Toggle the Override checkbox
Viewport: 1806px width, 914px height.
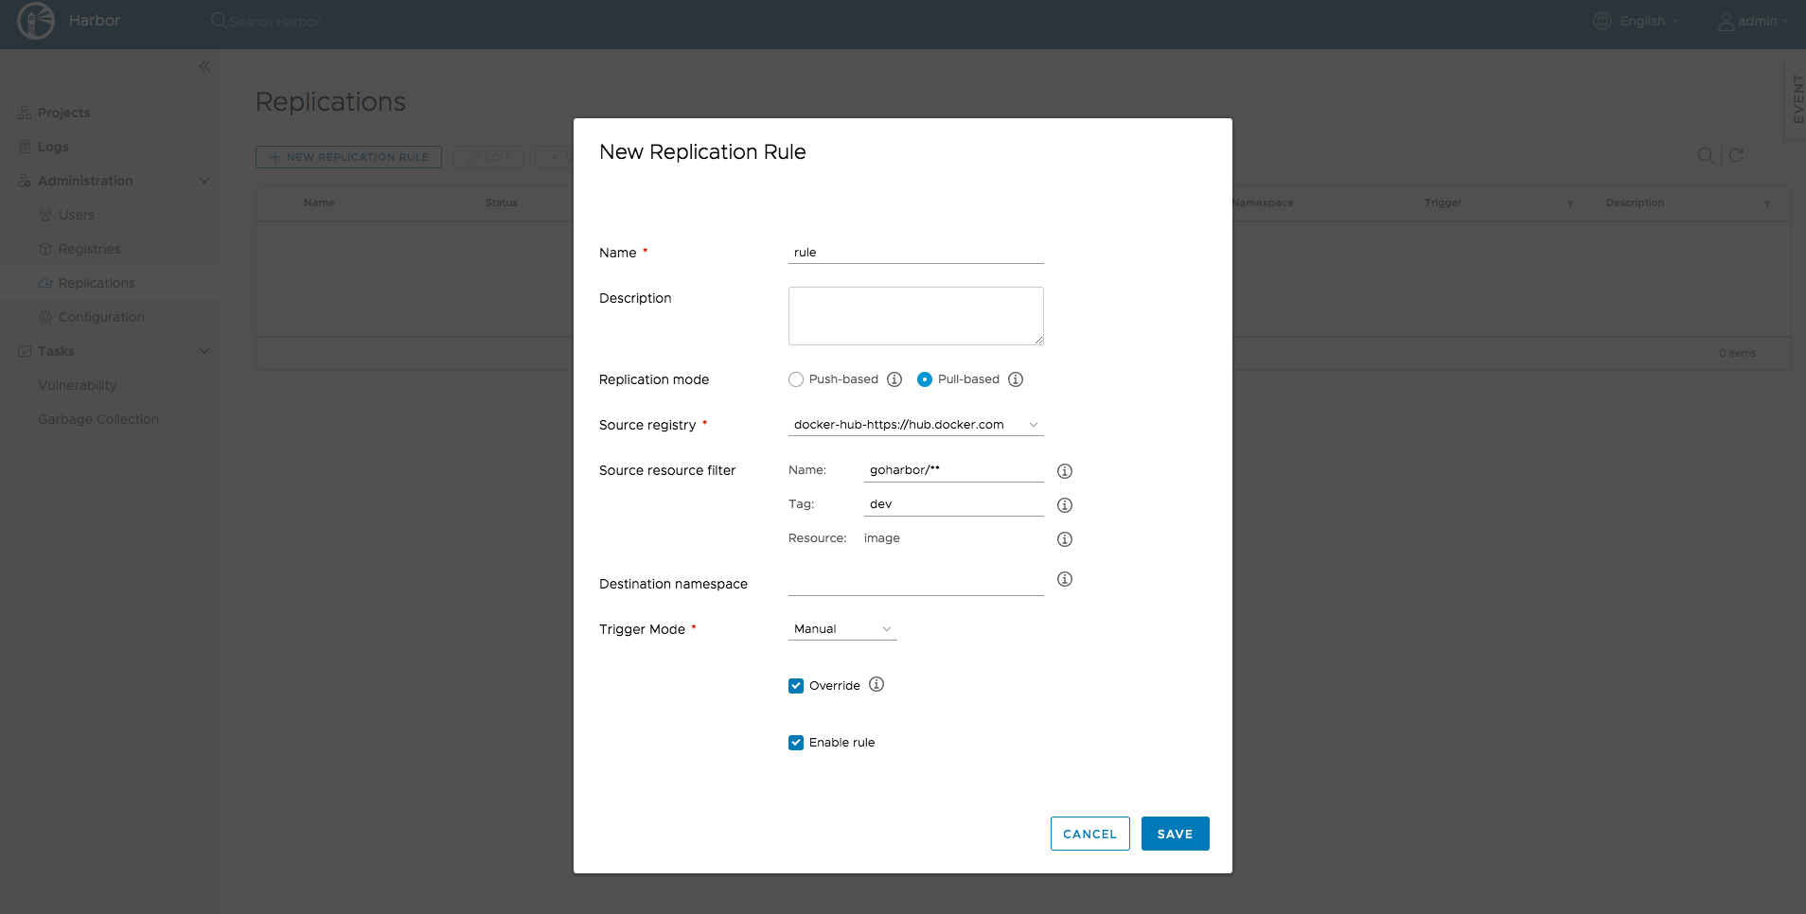pos(796,686)
